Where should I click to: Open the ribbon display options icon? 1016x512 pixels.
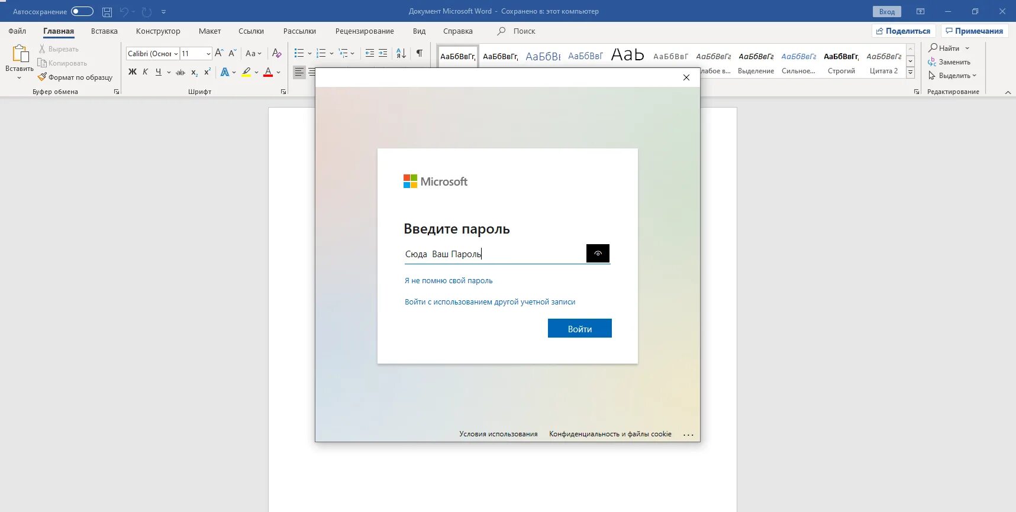click(x=921, y=11)
